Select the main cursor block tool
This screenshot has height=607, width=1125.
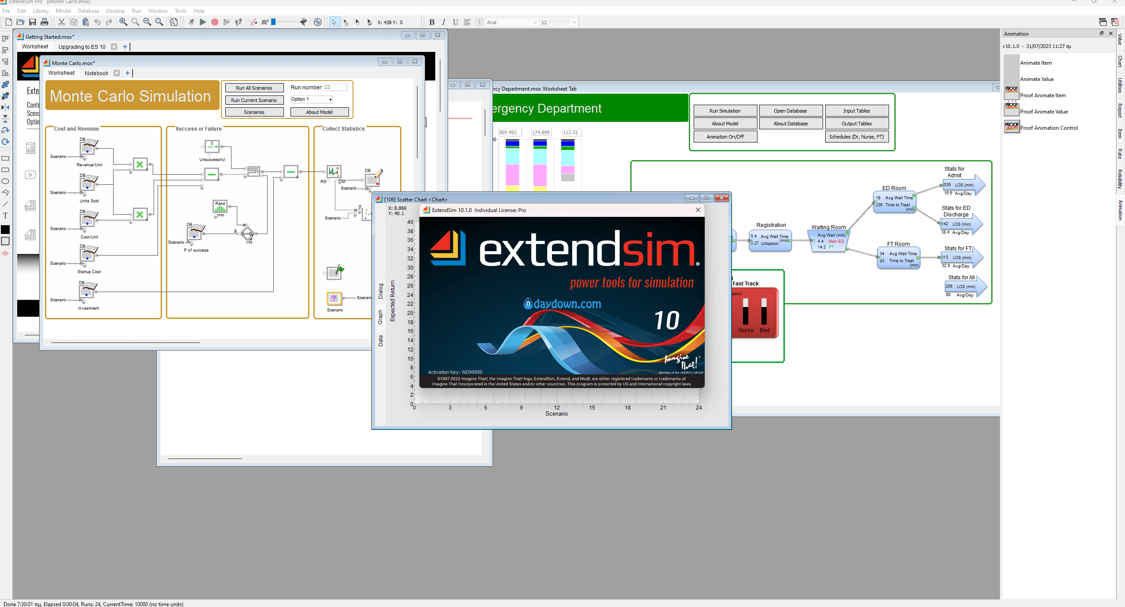334,22
